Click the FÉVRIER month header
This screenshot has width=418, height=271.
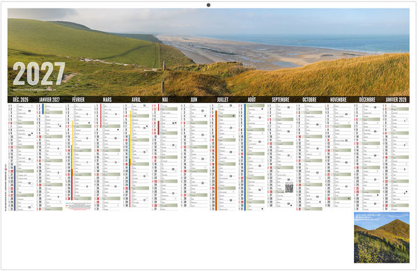click(78, 100)
